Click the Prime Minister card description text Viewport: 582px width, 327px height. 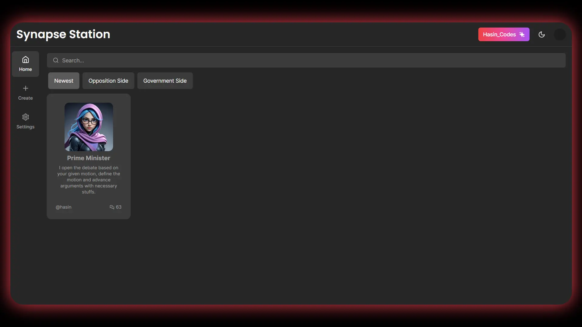pos(89,180)
